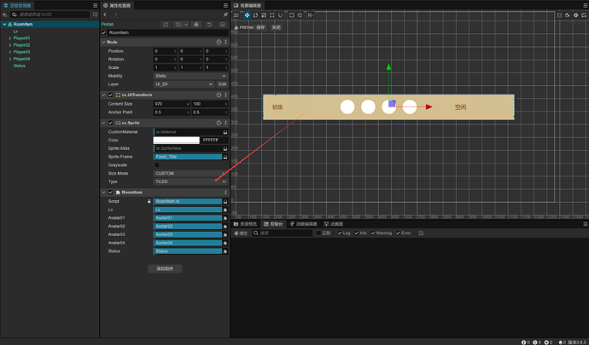Open Node section three-dot menu
The width and height of the screenshot is (589, 345).
click(225, 42)
